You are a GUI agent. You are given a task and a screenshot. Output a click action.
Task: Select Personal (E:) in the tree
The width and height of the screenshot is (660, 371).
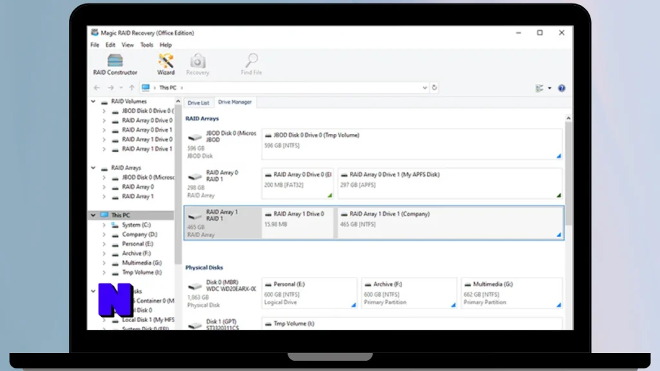coord(137,244)
